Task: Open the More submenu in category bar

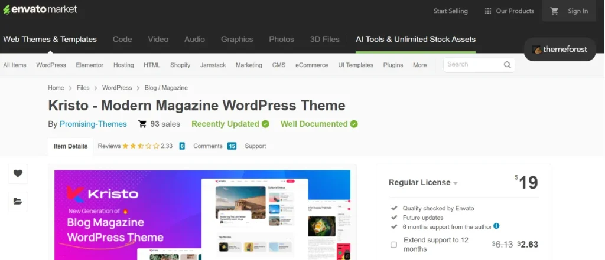Action: tap(420, 65)
